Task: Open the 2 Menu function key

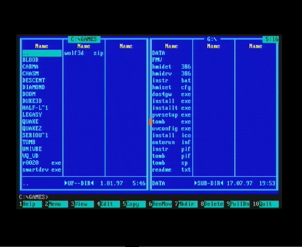Action: point(57,204)
